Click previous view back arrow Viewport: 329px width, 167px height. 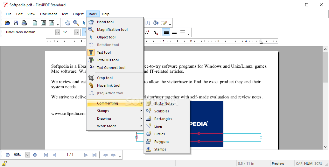[x=105, y=155]
